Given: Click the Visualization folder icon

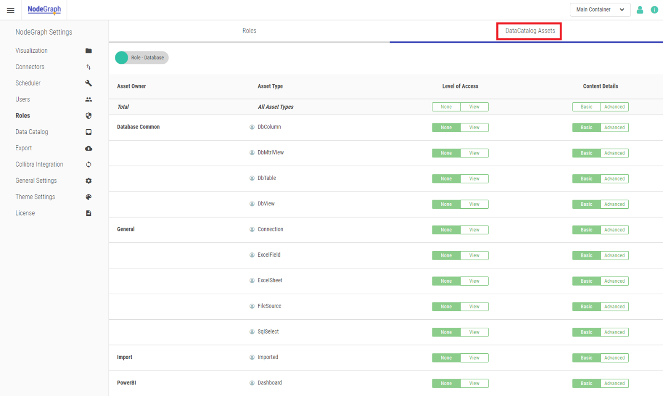Looking at the screenshot, I should coord(89,51).
